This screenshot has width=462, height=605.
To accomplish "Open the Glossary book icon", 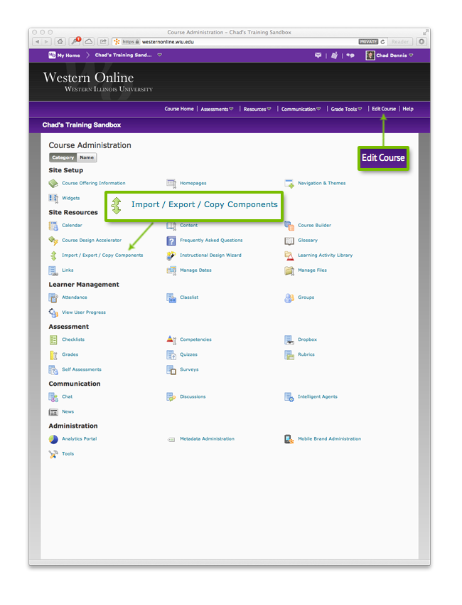I will pyautogui.click(x=289, y=241).
